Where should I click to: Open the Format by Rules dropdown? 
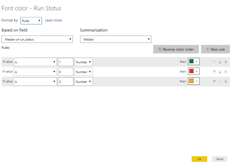tap(31, 21)
